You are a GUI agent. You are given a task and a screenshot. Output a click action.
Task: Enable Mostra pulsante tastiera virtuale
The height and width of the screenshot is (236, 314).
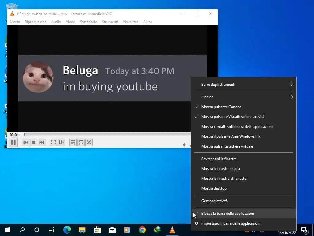coord(243,146)
